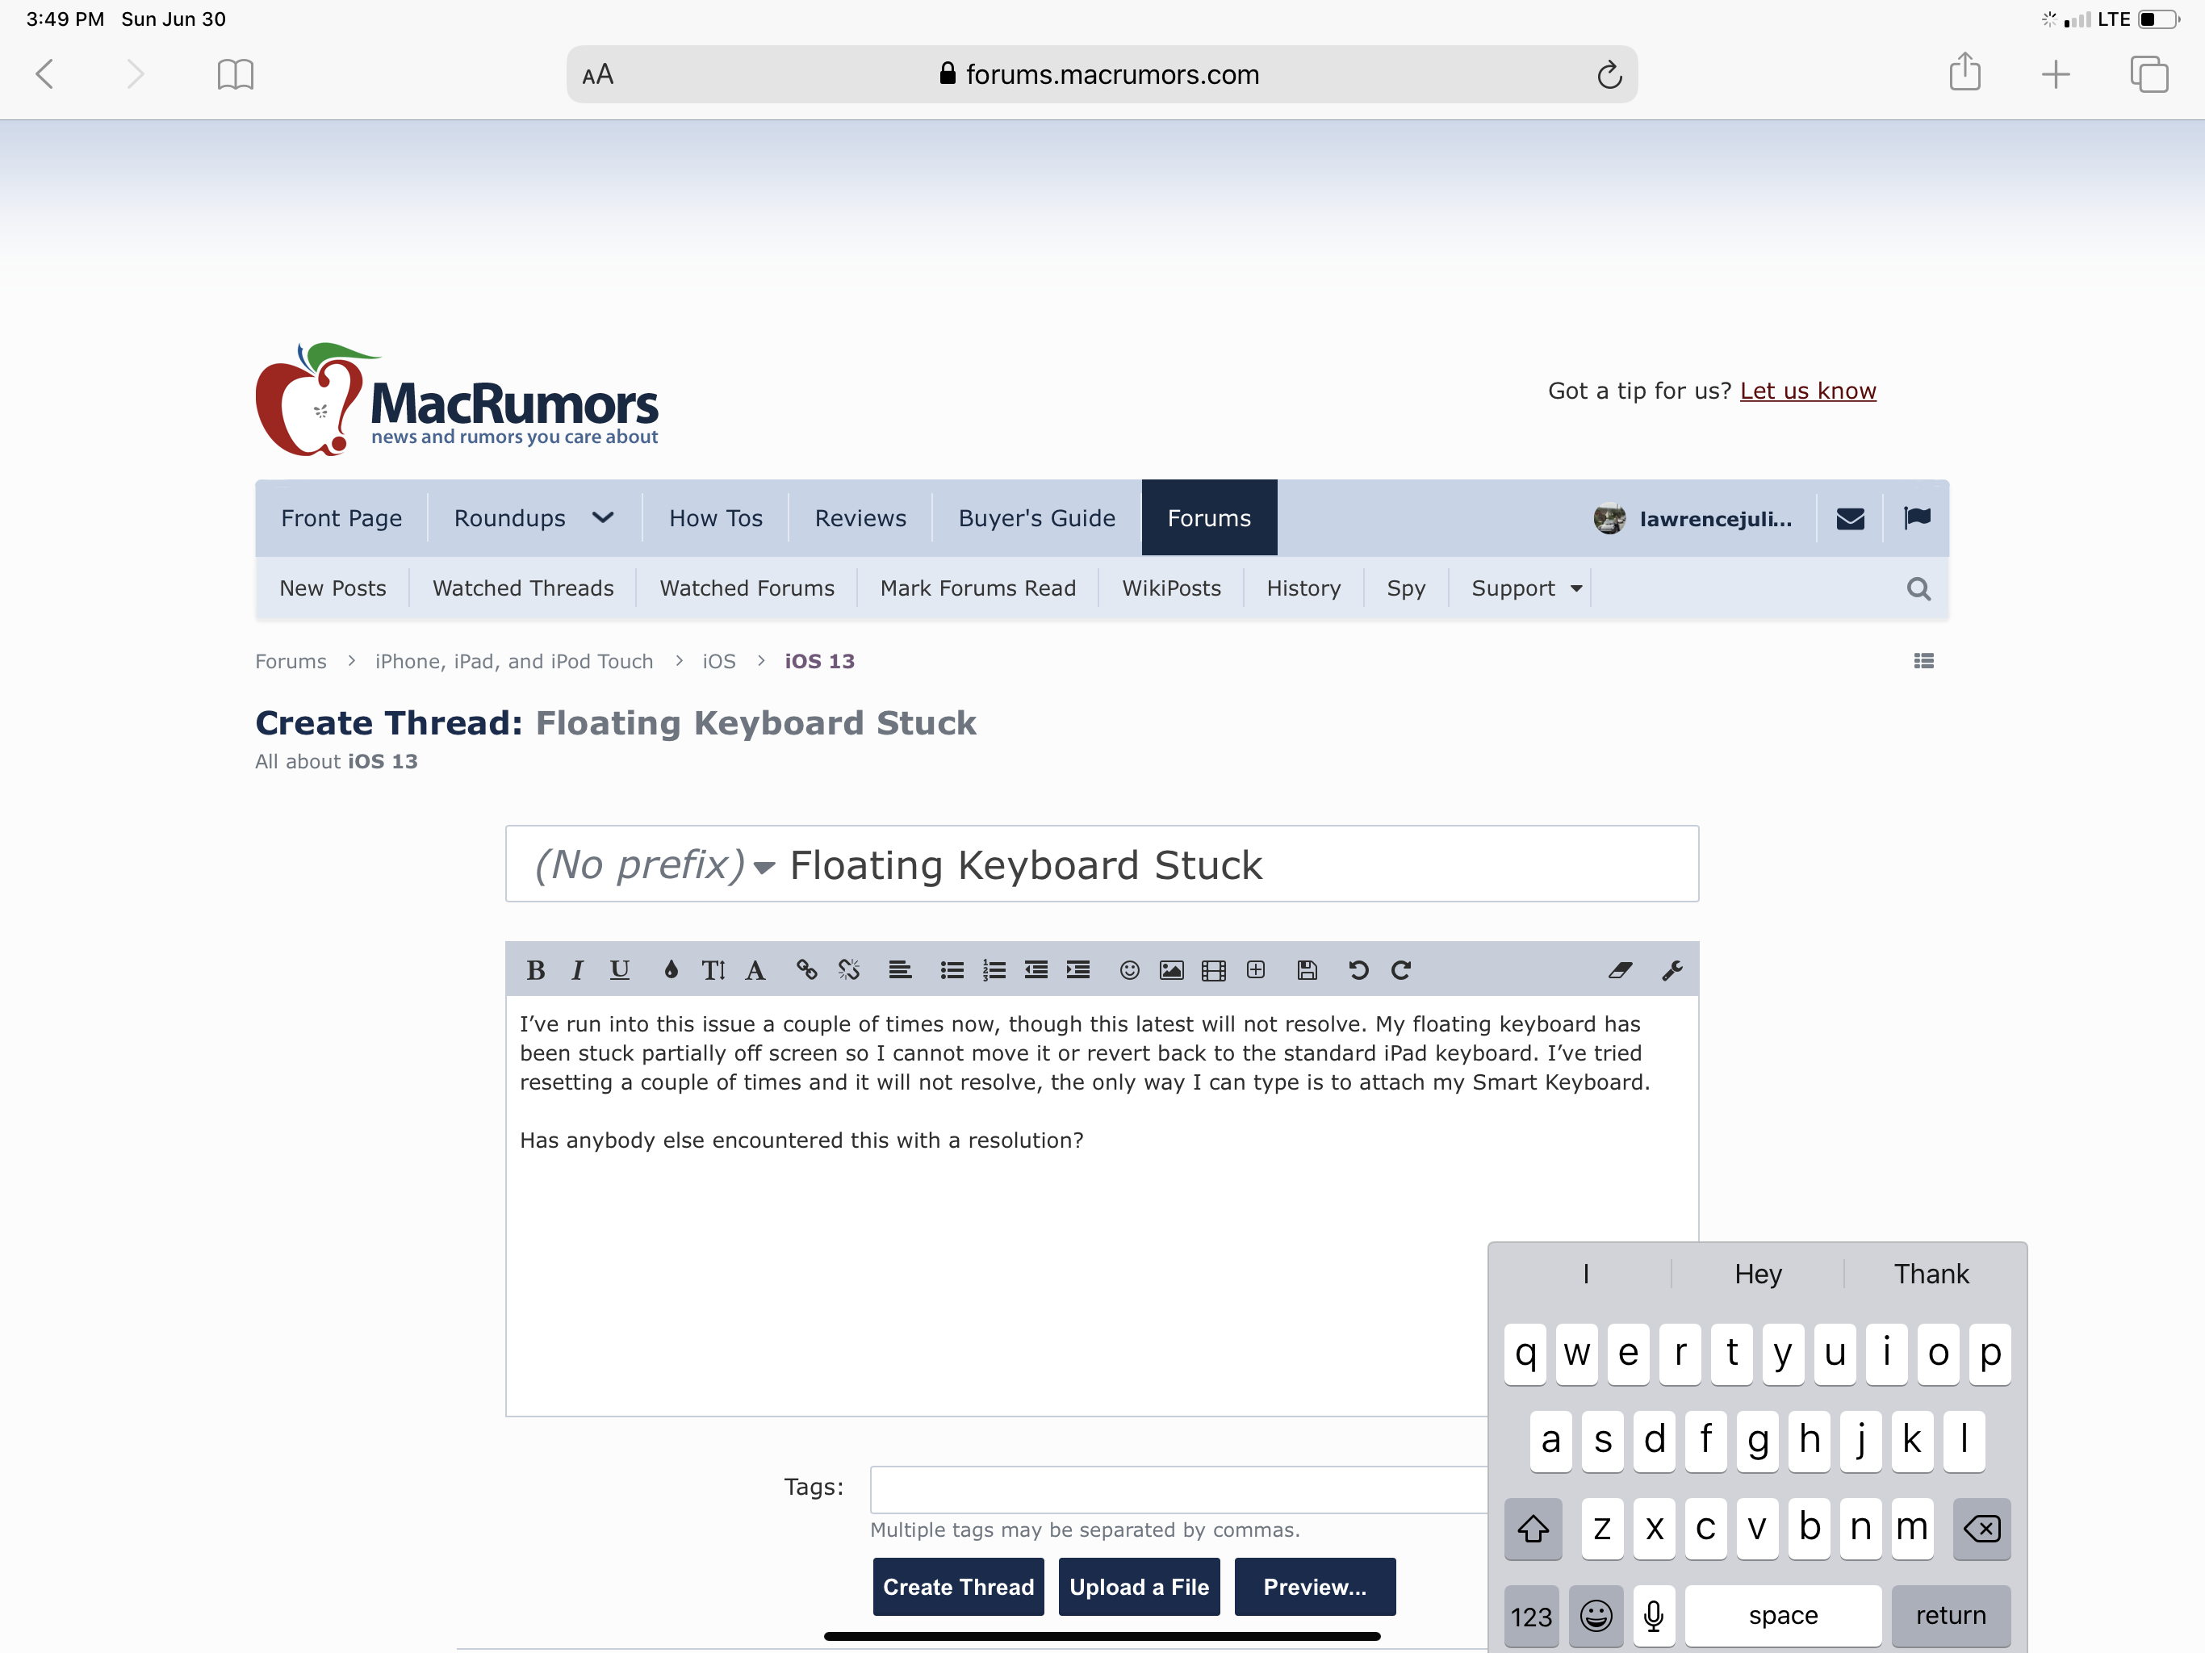Screen dimensions: 2205x1653
Task: Go back in Safari history
Action: tap(44, 75)
